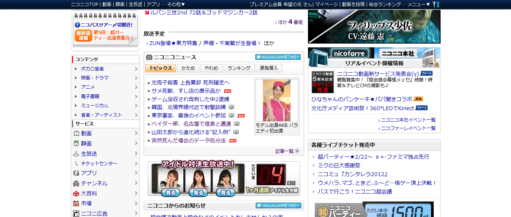Click the red 大百科 service icon
511x217 pixels.
(76, 193)
